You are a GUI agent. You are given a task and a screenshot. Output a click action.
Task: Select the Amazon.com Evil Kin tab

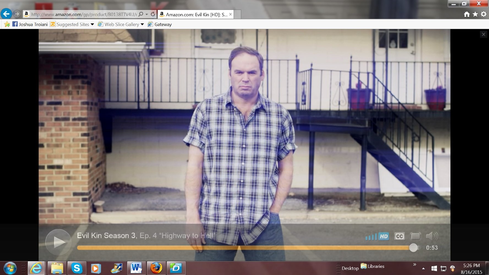click(x=196, y=14)
